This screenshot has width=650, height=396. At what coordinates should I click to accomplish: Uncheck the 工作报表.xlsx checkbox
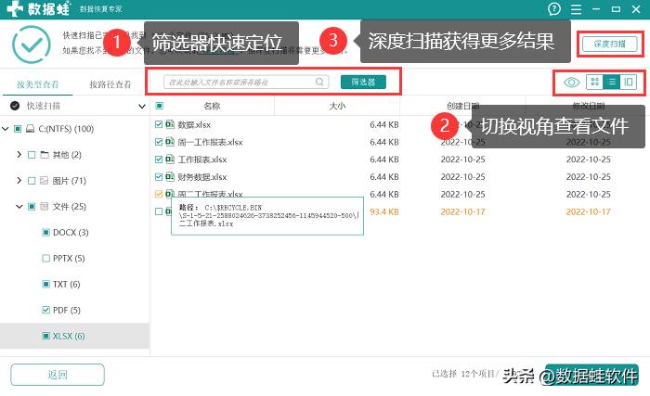pos(159,160)
